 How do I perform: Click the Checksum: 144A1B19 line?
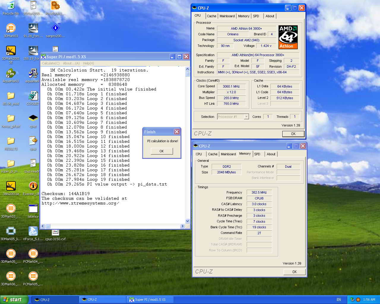pos(66,194)
